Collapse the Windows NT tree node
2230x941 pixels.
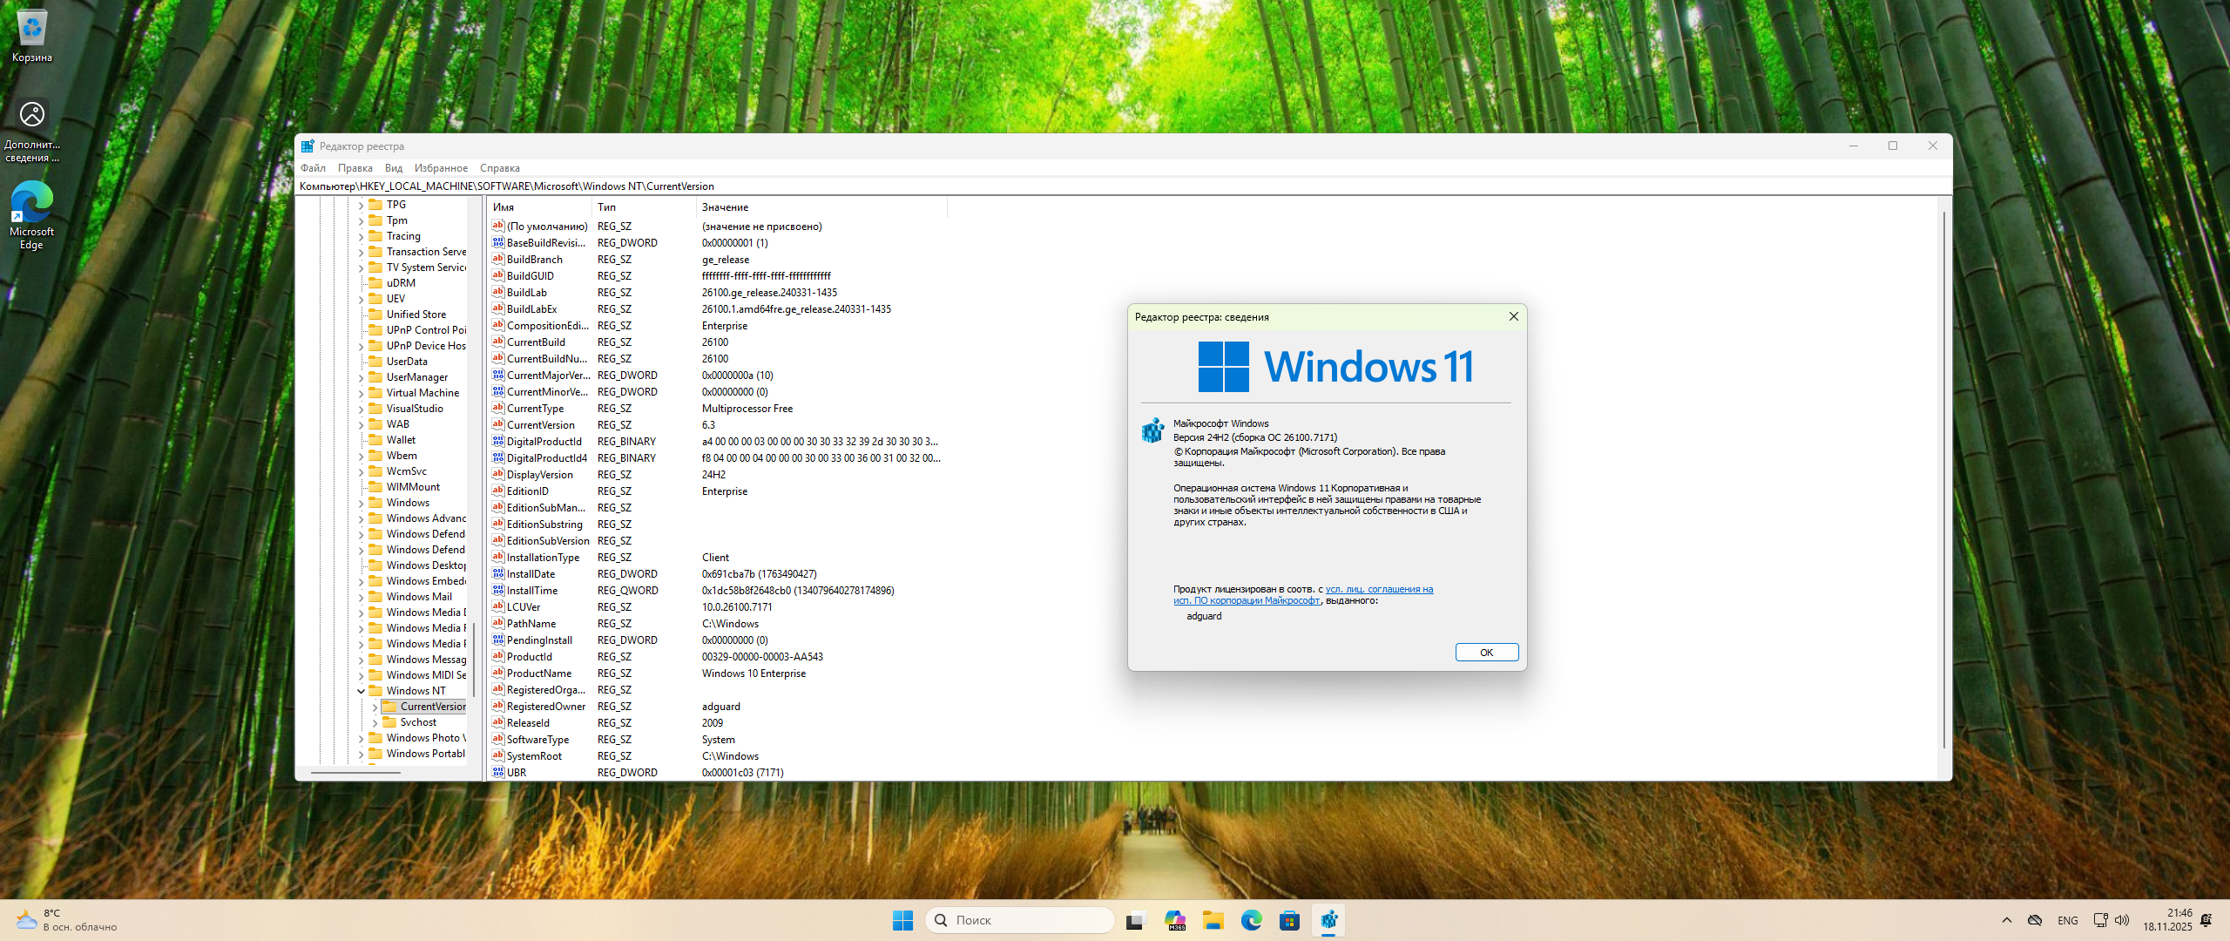361,691
